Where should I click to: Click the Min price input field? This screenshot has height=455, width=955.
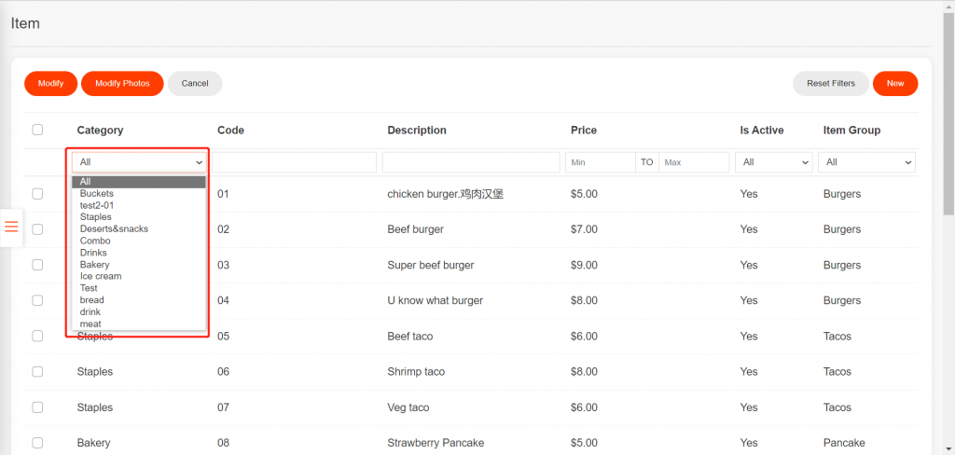pos(600,162)
